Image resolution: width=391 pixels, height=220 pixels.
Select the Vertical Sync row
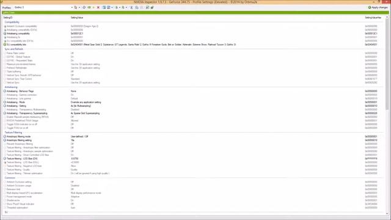pos(193,82)
